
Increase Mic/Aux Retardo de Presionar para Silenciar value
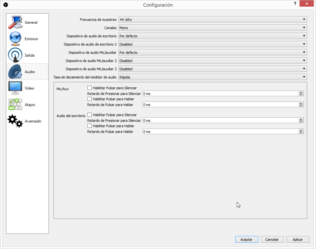point(301,92)
